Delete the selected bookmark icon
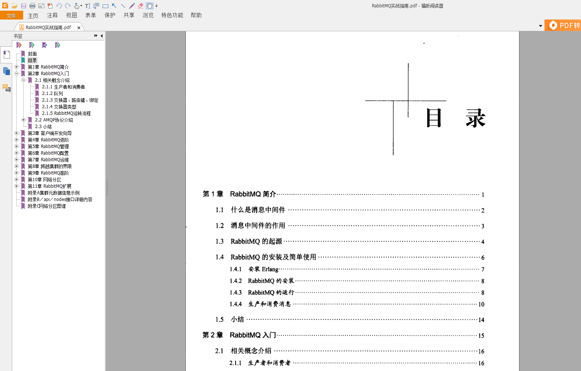 [x=19, y=45]
